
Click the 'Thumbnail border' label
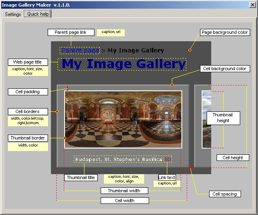click(x=28, y=138)
